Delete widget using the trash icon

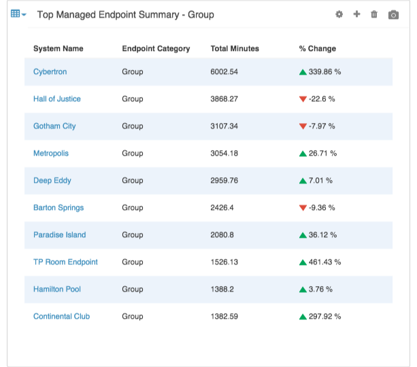click(x=374, y=14)
